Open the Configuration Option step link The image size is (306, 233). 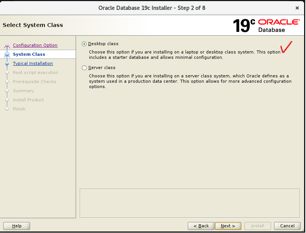click(35, 45)
